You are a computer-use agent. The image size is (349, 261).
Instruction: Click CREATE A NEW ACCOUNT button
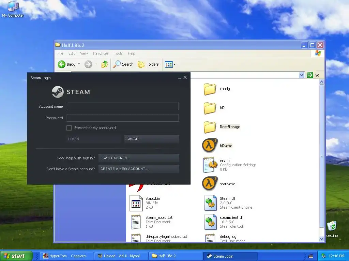click(x=139, y=169)
